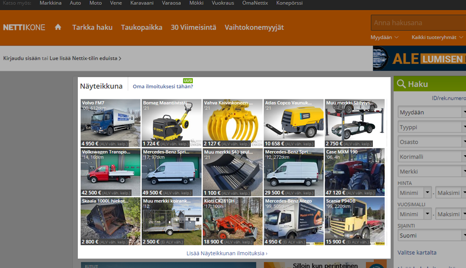The width and height of the screenshot is (466, 268).
Task: Open Tarkka haku page
Action: tap(92, 27)
